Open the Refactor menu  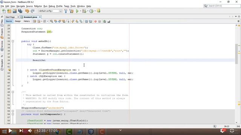(x=38, y=6)
